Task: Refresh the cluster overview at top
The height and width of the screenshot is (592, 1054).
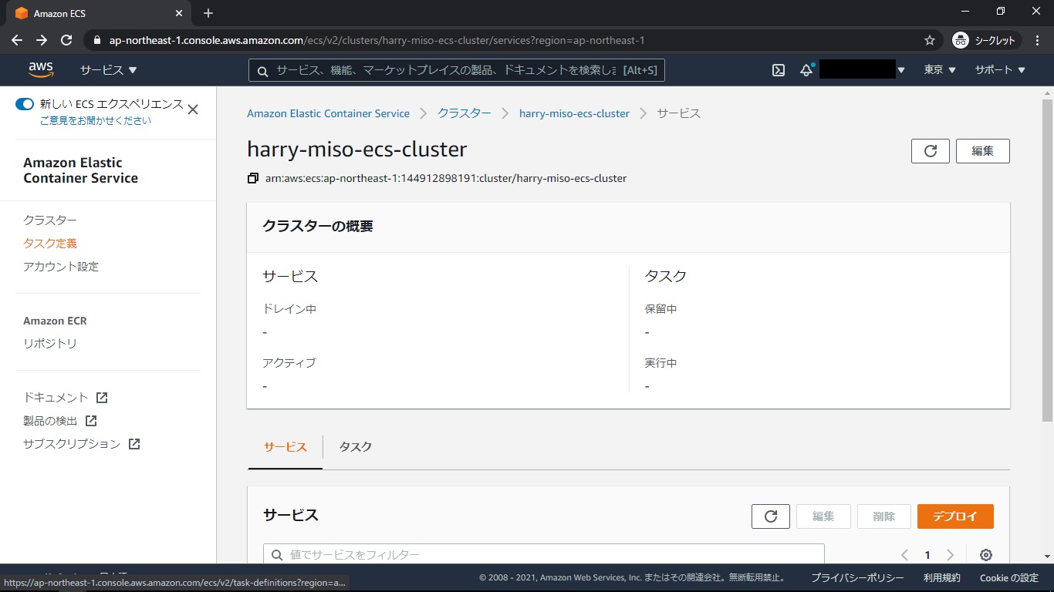Action: pyautogui.click(x=930, y=151)
